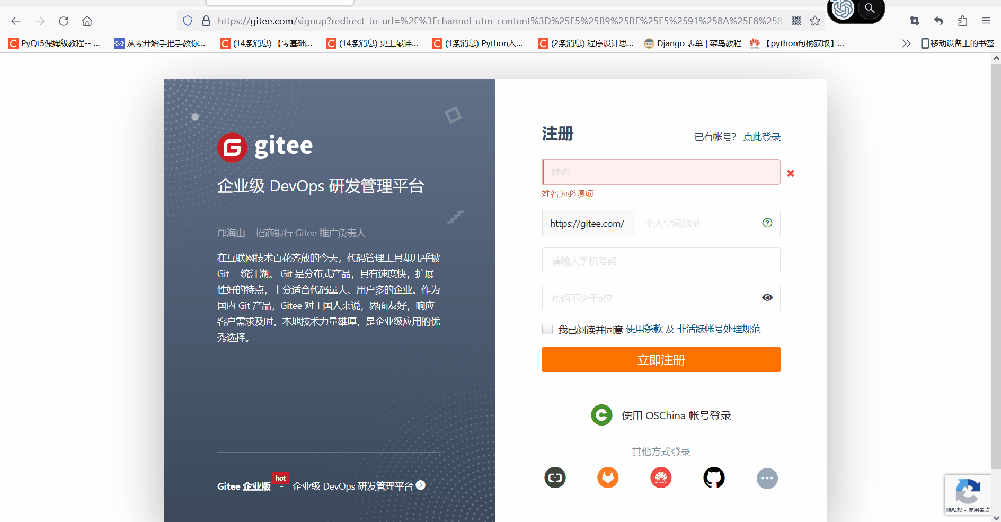Open the browser extensions icon

point(962,20)
